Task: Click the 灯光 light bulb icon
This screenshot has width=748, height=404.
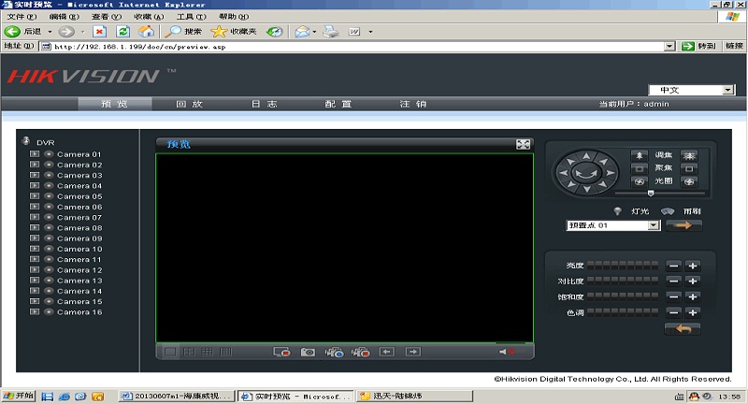Action: [x=618, y=211]
